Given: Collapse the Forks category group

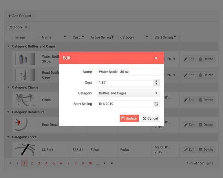Looking at the screenshot, I should (x=8, y=137).
